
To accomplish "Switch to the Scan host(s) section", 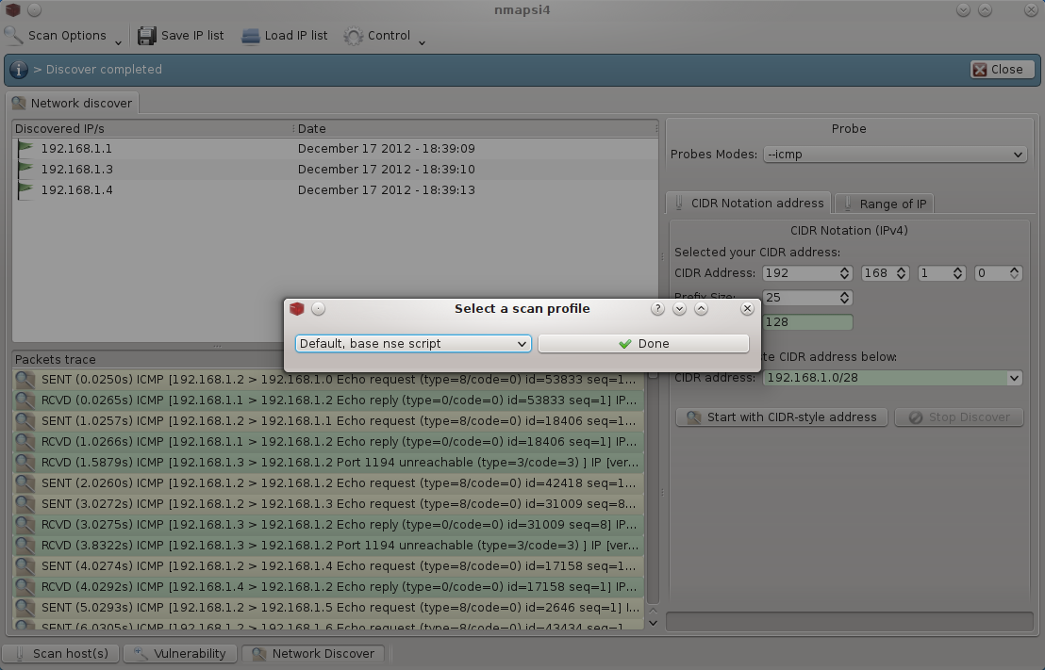I will pos(60,654).
